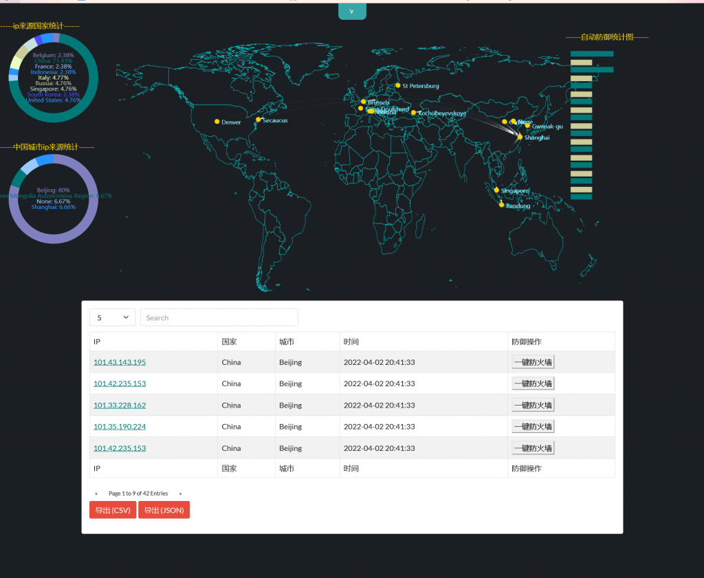
Task: Click 'Beijing: 80%' city chart label
Action: 54,190
